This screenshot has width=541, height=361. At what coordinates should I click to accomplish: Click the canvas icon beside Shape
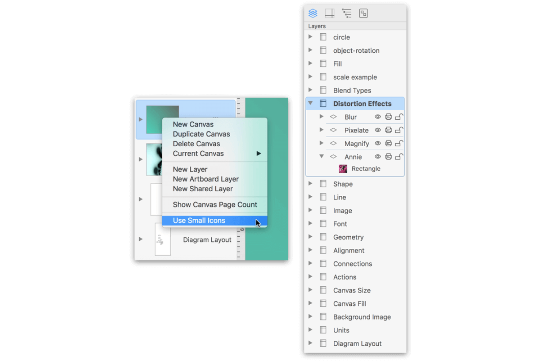click(323, 184)
